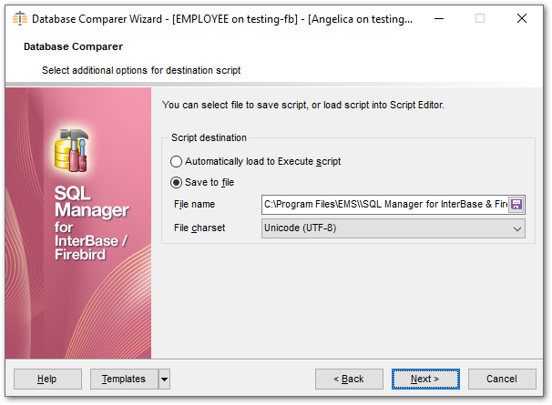Click the maximize window icon
Image resolution: width=552 pixels, height=405 pixels.
[480, 18]
